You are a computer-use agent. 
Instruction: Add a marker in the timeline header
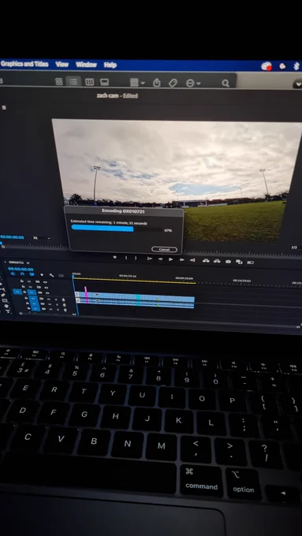click(42, 274)
